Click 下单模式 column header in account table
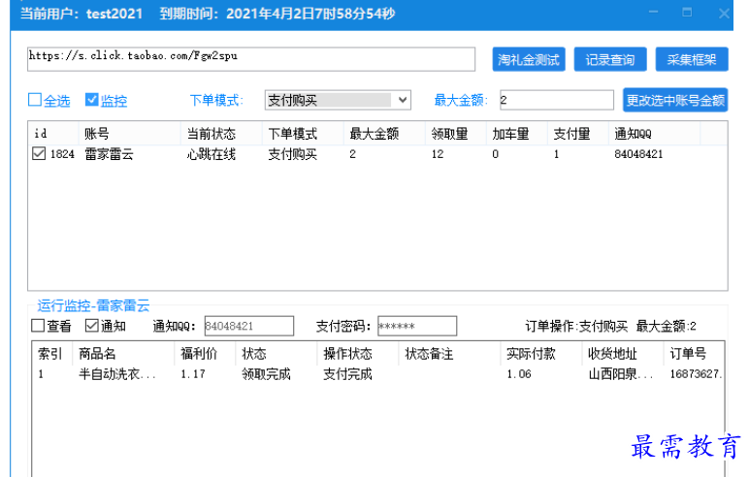Viewport: 749px width, 477px height. (x=303, y=134)
